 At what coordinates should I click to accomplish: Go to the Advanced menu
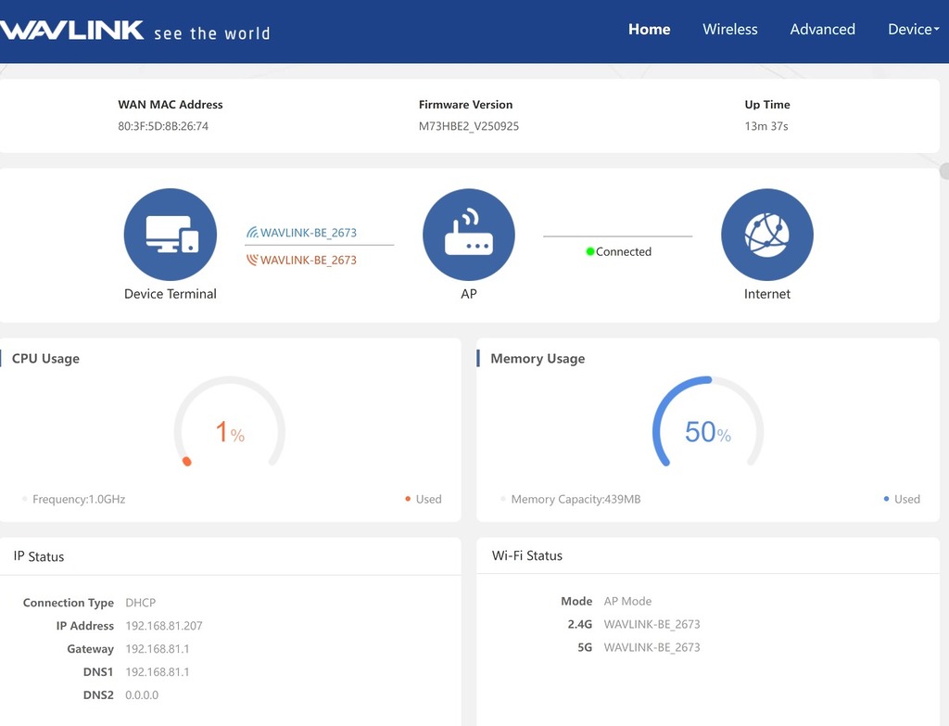[x=822, y=30]
